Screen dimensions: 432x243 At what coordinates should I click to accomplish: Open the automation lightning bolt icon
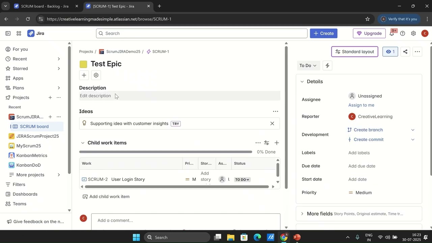(x=327, y=65)
